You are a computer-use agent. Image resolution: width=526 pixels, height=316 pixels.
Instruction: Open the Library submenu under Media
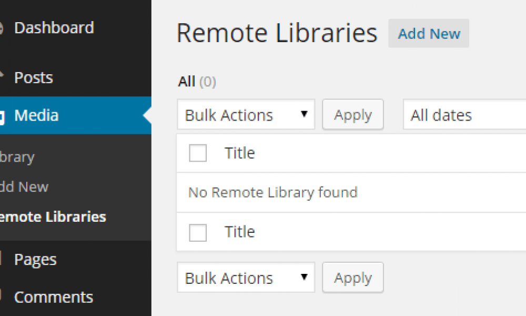pos(17,157)
